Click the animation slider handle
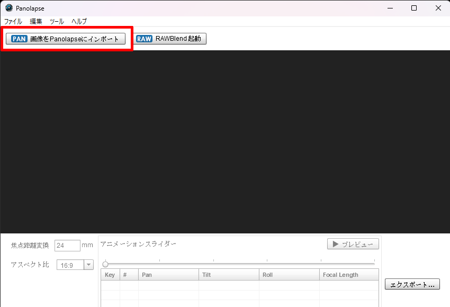 click(x=105, y=264)
